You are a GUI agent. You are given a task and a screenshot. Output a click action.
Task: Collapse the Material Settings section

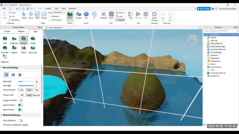click(1, 115)
